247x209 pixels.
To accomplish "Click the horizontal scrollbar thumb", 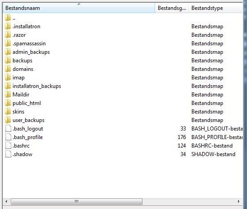I will coord(77,201).
